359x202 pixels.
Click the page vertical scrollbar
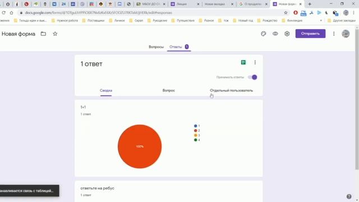[357, 99]
